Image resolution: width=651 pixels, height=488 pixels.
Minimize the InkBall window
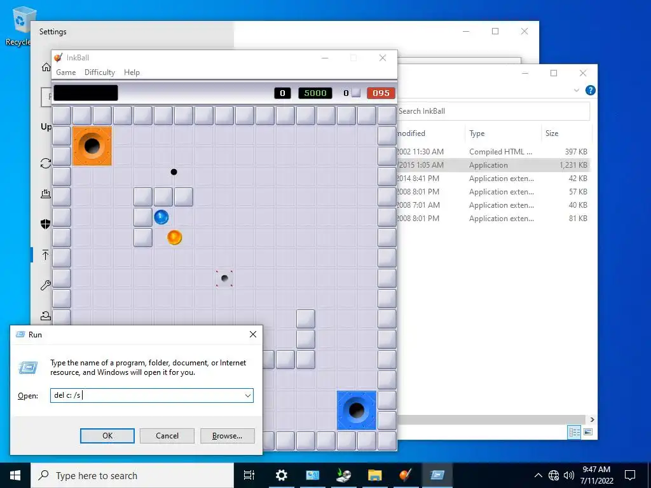pos(325,58)
